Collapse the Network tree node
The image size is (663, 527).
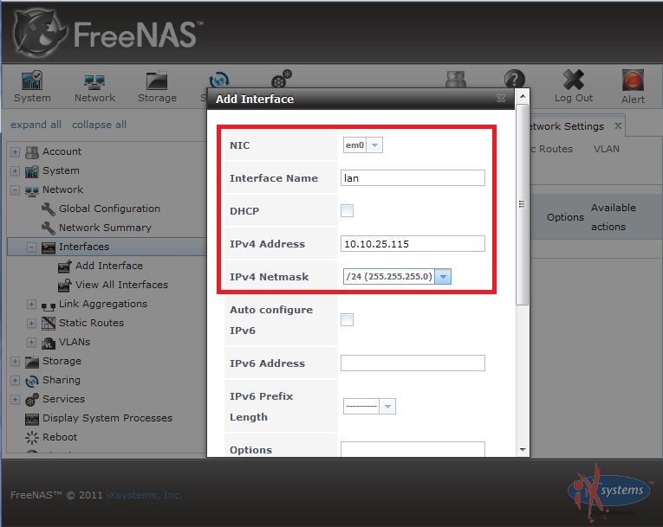[x=16, y=190]
